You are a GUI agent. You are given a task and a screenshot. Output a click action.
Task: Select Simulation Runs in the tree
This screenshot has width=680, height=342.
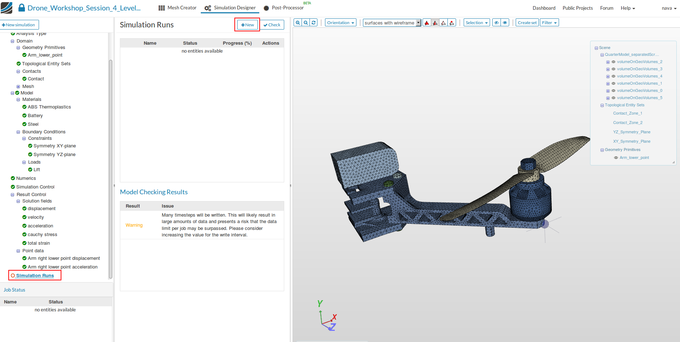click(x=35, y=276)
